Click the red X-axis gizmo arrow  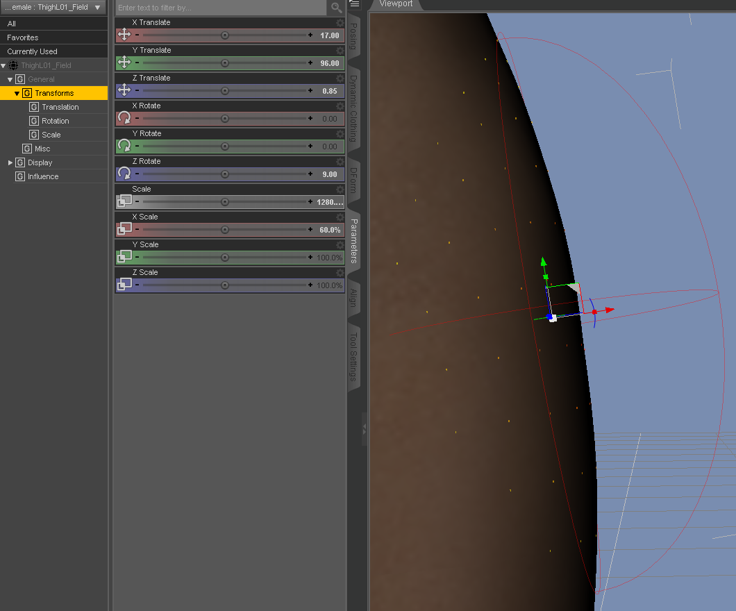tap(610, 310)
